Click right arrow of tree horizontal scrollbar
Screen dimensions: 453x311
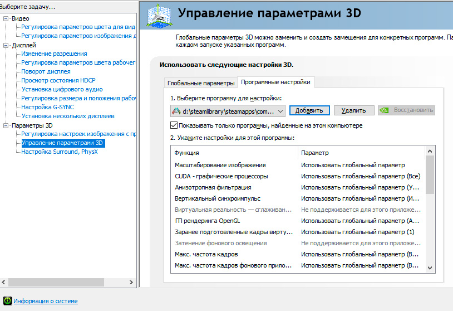click(131, 283)
